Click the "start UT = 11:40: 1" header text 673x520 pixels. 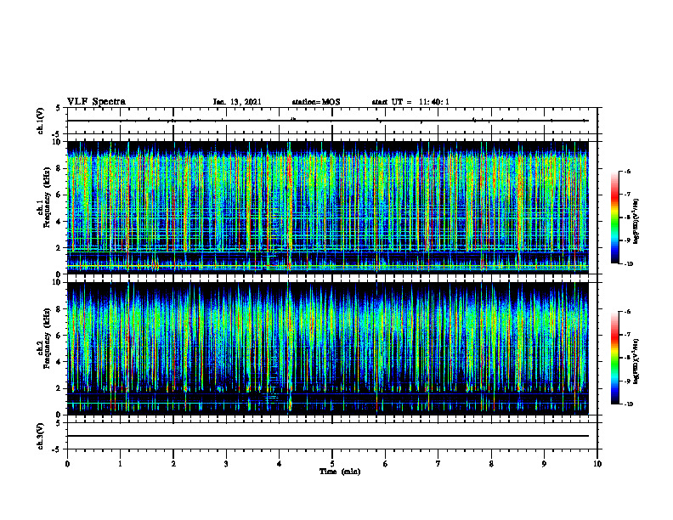click(x=410, y=102)
